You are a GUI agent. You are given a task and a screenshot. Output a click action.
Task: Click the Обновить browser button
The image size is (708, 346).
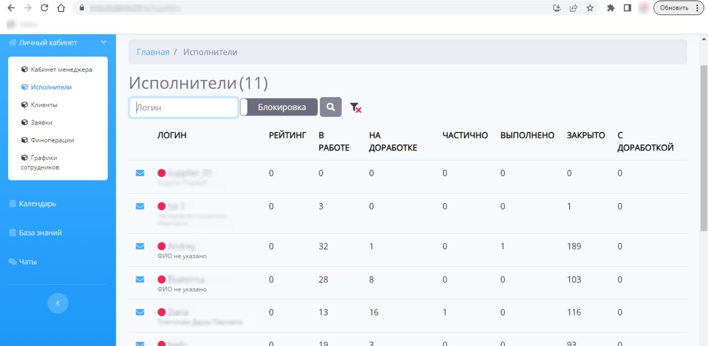point(674,8)
